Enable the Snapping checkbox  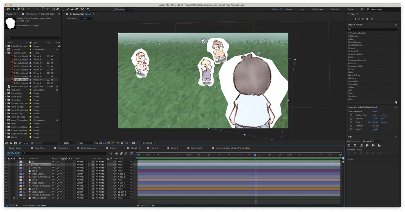(x=114, y=9)
